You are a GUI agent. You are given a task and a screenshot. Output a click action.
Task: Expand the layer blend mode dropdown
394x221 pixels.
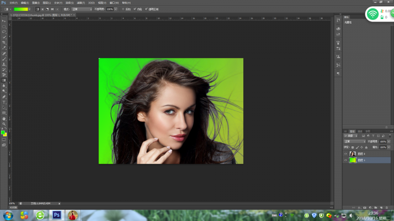355,141
